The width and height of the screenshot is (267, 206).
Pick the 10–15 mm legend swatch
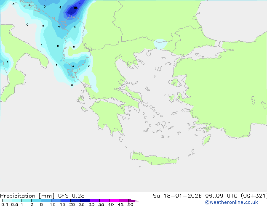tap(56, 201)
